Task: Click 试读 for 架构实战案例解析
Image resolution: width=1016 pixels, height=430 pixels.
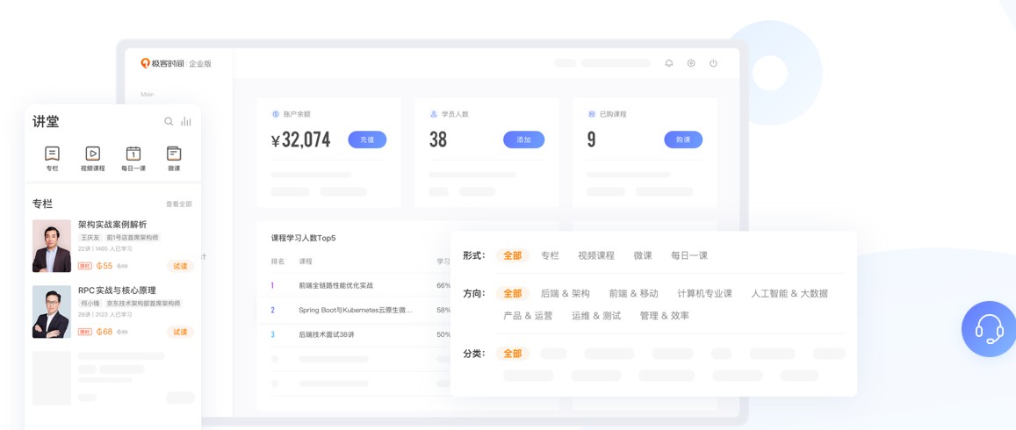Action: (180, 266)
